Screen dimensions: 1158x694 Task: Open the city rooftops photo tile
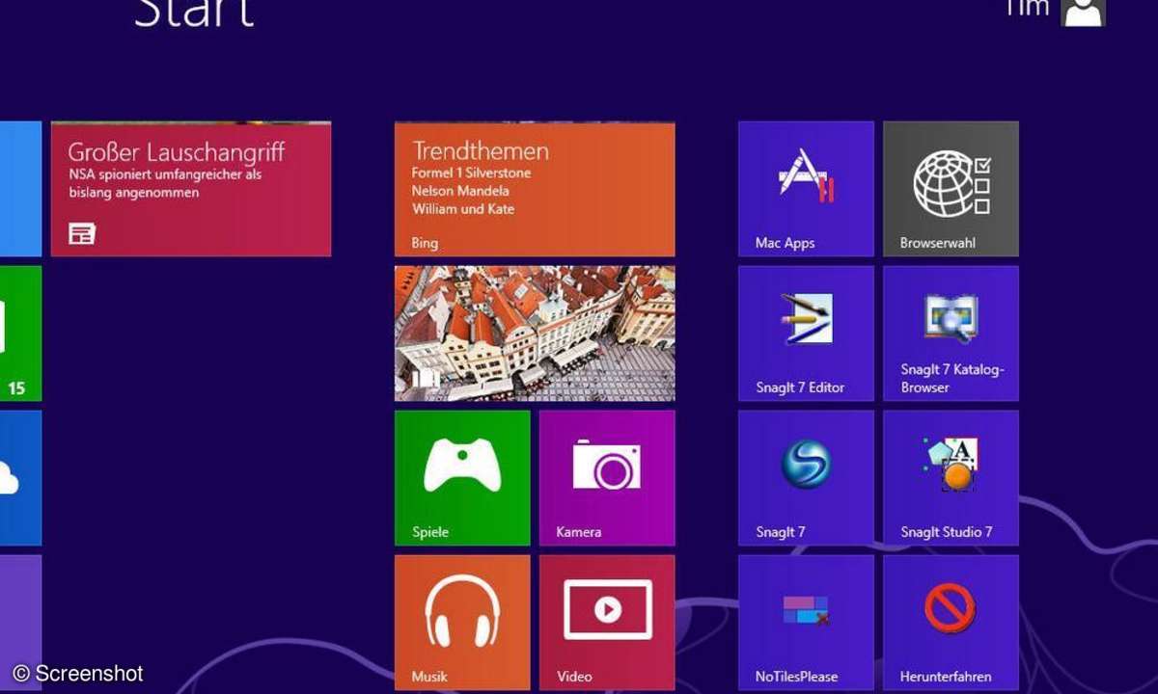pyautogui.click(x=535, y=334)
